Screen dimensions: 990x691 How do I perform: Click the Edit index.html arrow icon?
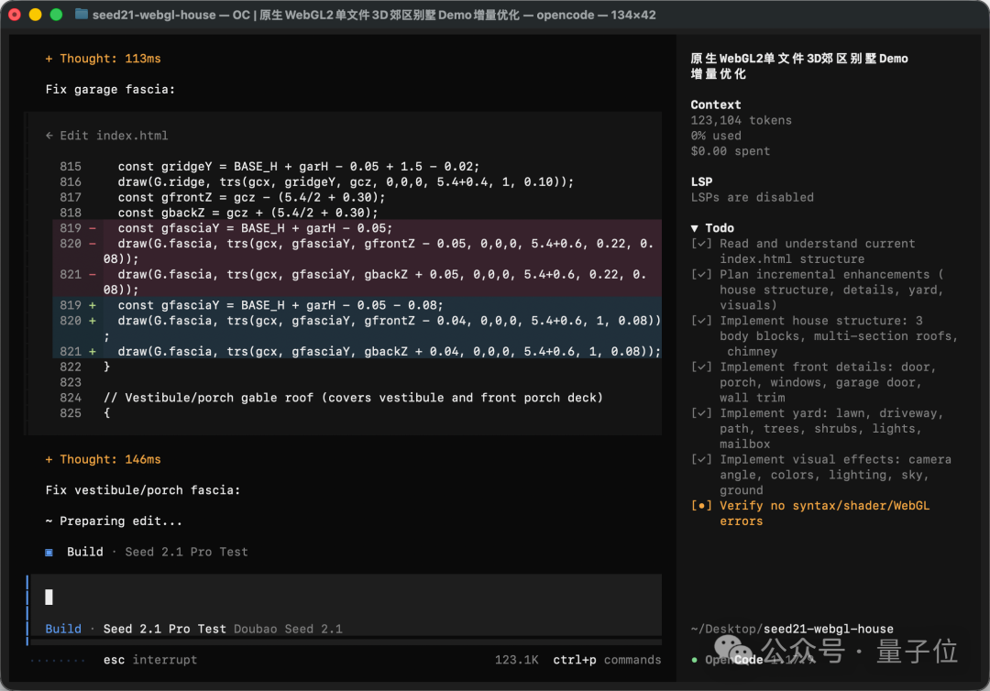(49, 136)
